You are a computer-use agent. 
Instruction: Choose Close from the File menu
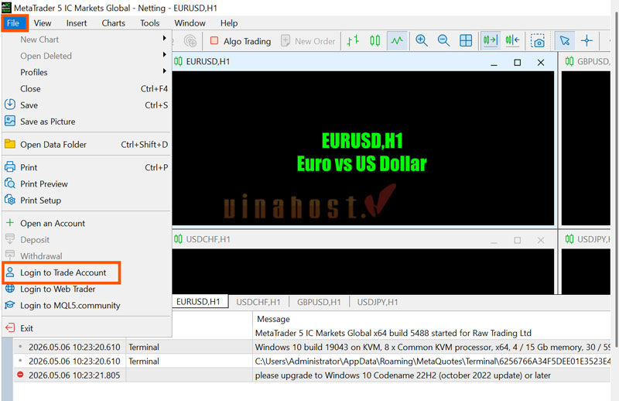pyautogui.click(x=87, y=89)
